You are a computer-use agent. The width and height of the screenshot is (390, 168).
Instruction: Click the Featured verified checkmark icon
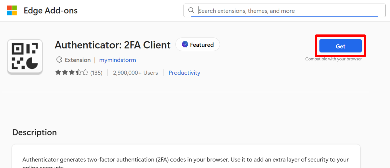click(185, 45)
